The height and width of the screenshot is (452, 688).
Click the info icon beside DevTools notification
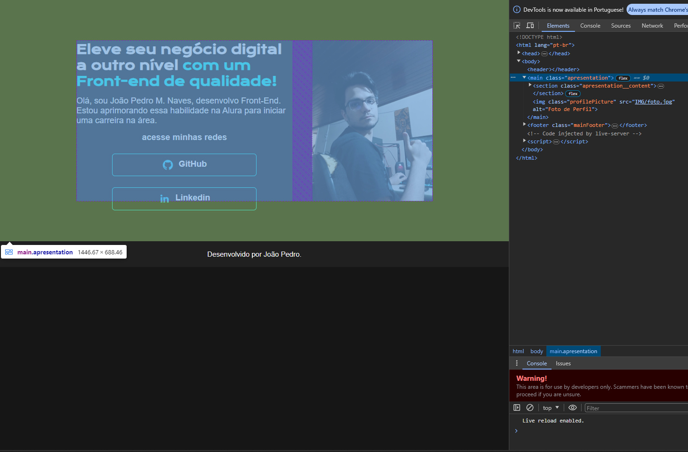(x=517, y=9)
